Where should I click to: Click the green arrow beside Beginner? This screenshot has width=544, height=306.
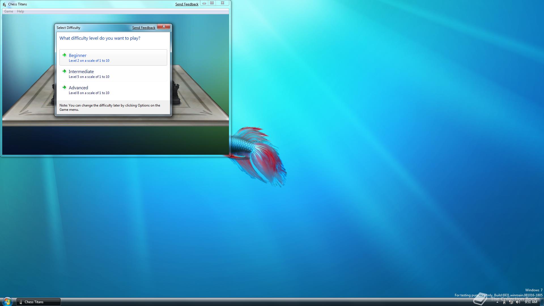click(64, 55)
